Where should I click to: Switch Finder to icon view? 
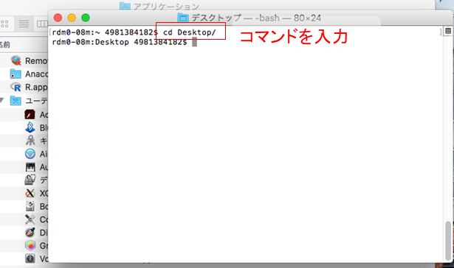(x=5, y=24)
